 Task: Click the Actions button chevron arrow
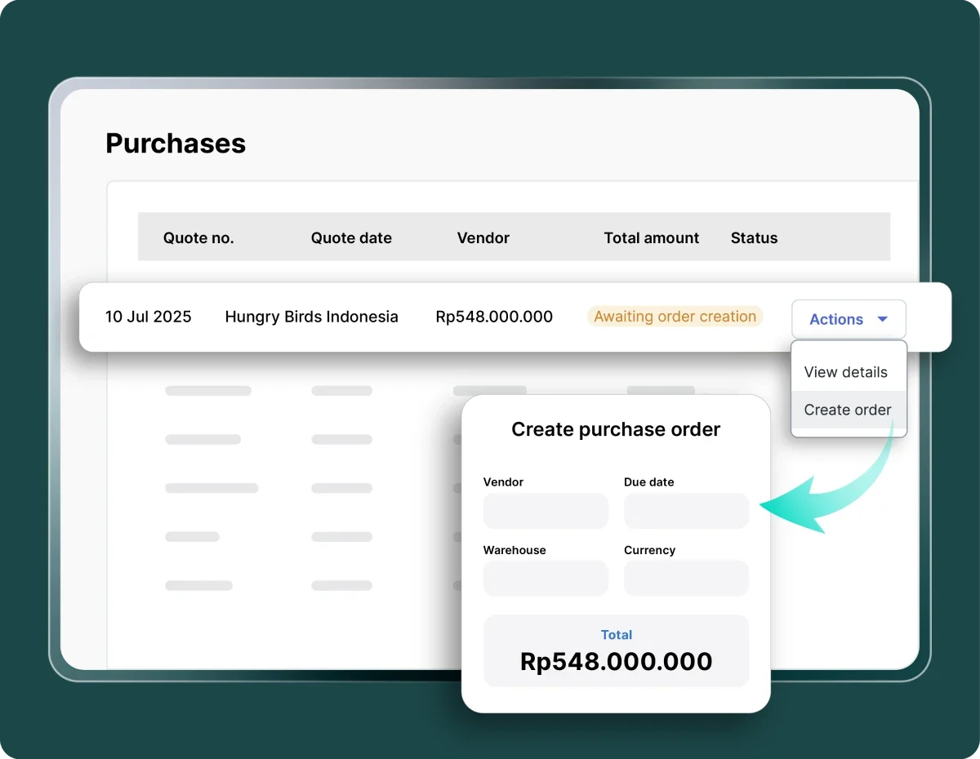coord(883,320)
